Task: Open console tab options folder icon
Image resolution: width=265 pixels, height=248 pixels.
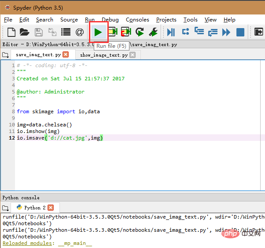Action: tap(5, 208)
